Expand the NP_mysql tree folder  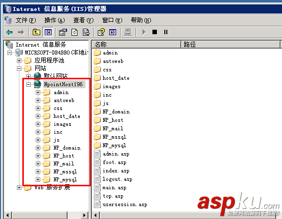[38, 179]
